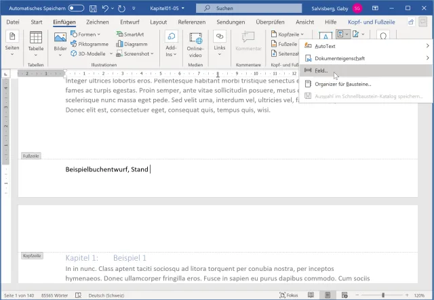Click the ruler tab selector icon

(x=5, y=74)
